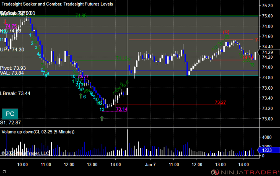Click 74.80 on the price axis

click(x=267, y=26)
